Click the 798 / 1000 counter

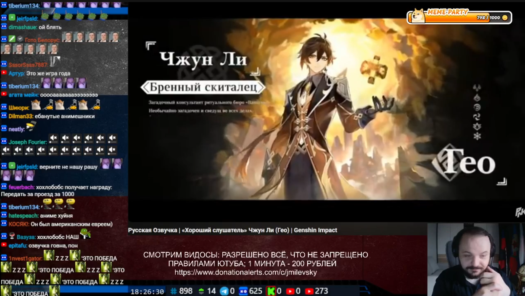(488, 18)
